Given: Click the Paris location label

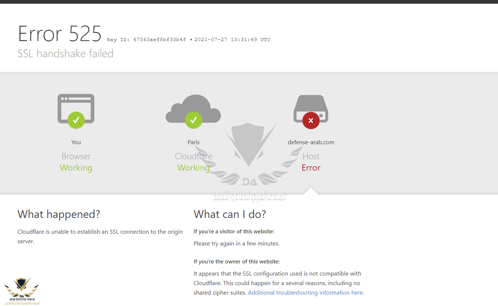Looking at the screenshot, I should coord(193,142).
